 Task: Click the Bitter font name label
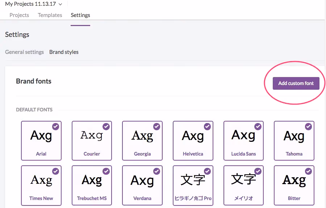[x=294, y=198]
